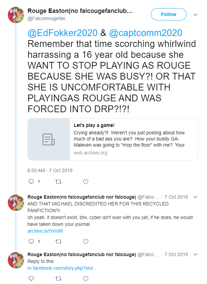Open the 'Let's play a game!' link card
The height and width of the screenshot is (284, 207).
pyautogui.click(x=113, y=139)
